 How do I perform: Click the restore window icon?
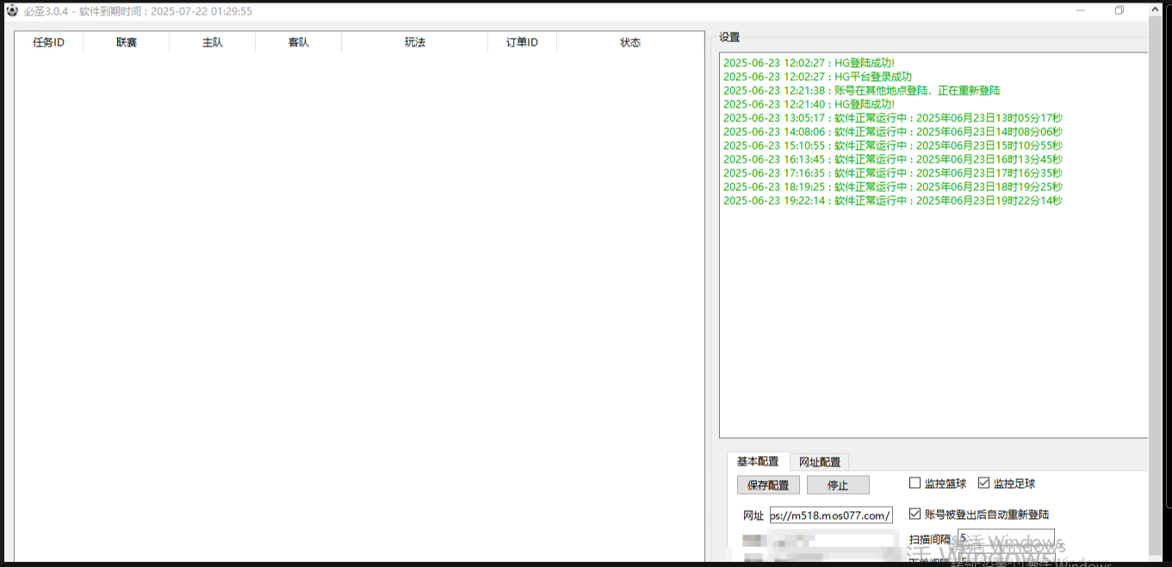coord(1119,10)
